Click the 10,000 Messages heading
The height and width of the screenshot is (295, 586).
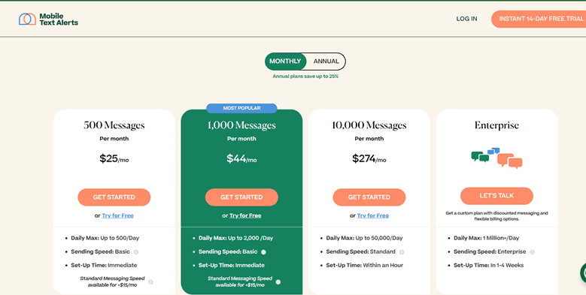tap(369, 125)
